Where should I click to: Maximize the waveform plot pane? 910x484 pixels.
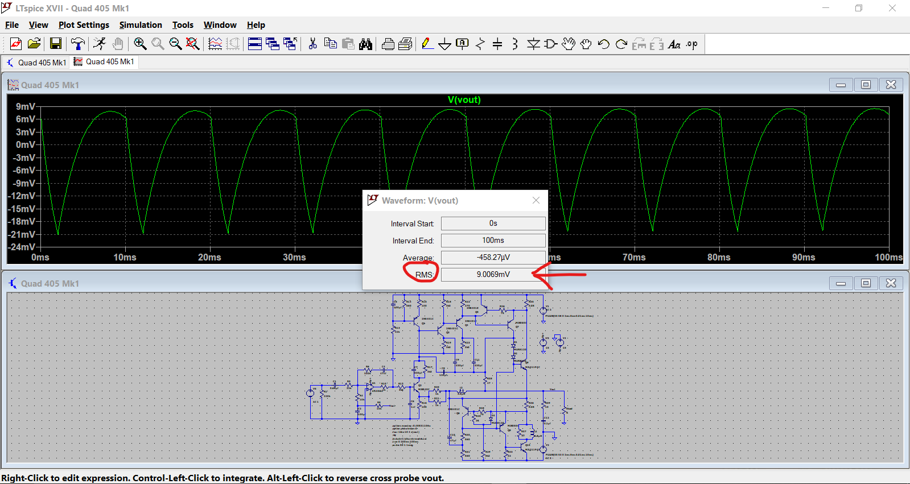[x=866, y=85]
